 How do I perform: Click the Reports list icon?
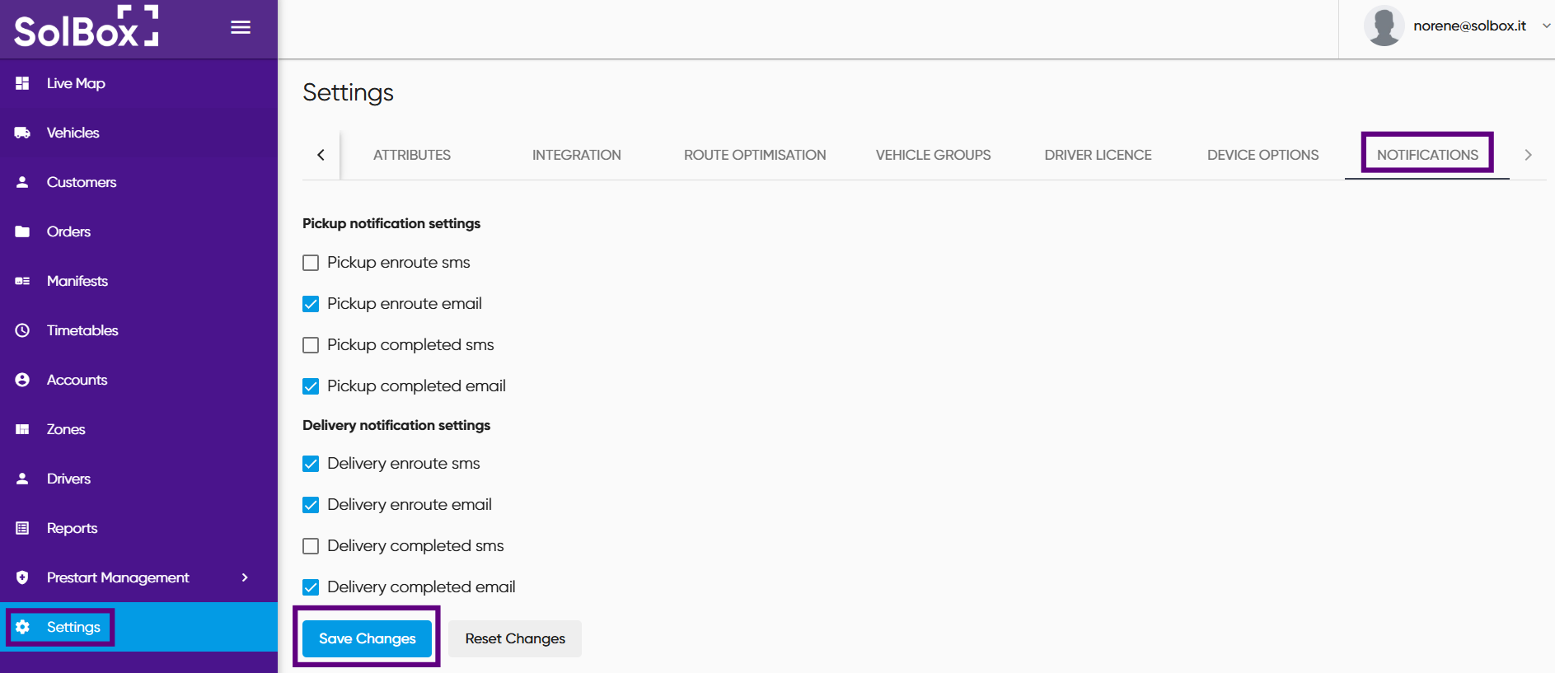[x=22, y=528]
